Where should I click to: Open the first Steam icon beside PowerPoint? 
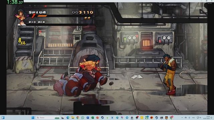[x=102, y=118]
